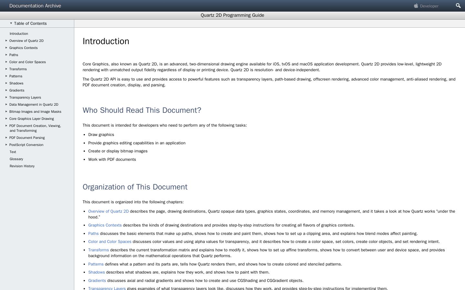465x290 pixels.
Task: Expand the PostScript Conversion arrow
Action: [6, 145]
